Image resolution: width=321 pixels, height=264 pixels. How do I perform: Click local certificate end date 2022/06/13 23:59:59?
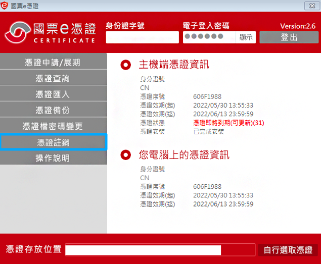pyautogui.click(x=223, y=204)
